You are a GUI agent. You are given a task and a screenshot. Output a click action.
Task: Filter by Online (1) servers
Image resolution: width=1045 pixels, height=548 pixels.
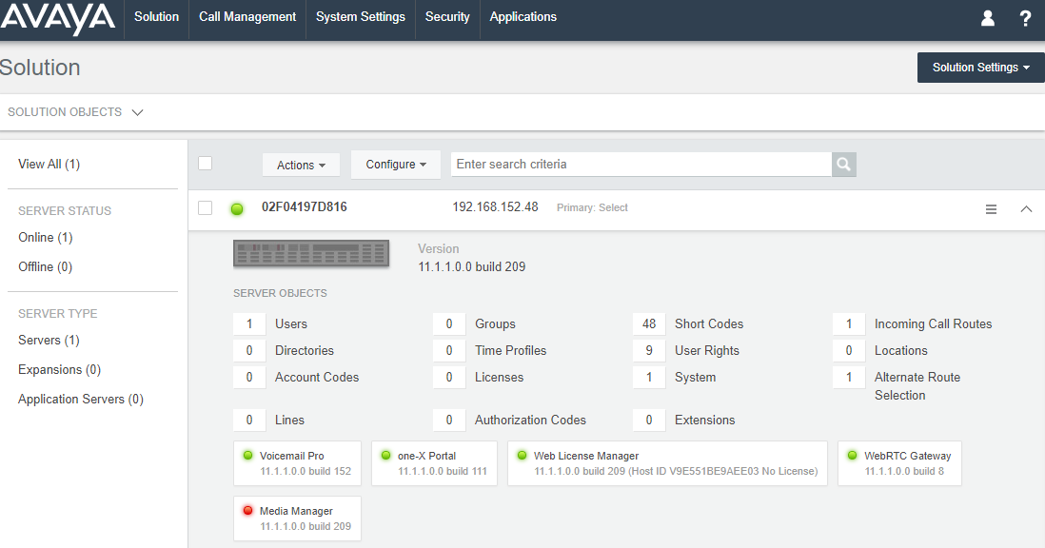[46, 237]
